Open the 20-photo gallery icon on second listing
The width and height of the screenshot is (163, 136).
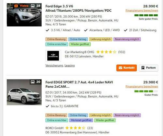[33, 82]
